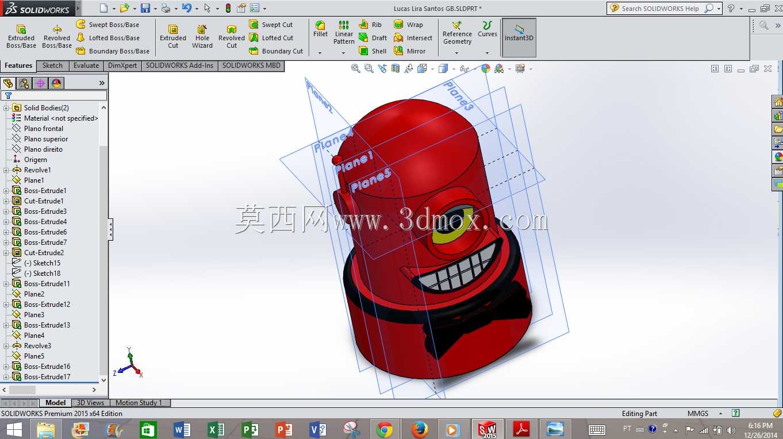Select the Draft tool
The width and height of the screenshot is (783, 439).
click(373, 38)
